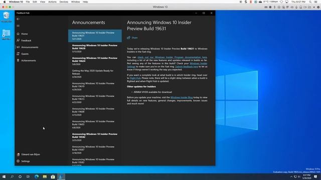Open the Achievements section

(29, 60)
